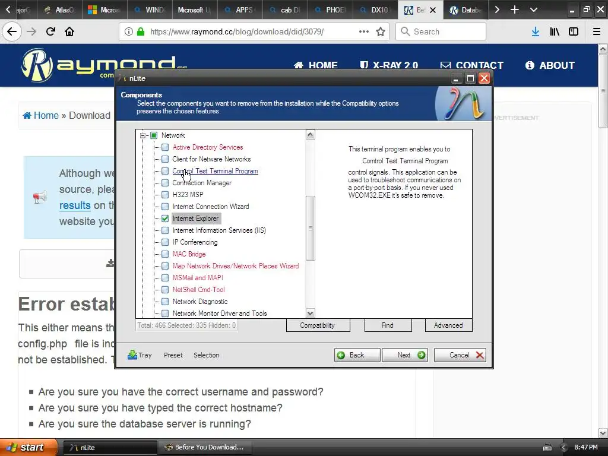Bookmark this page with the star icon
Screen dimensions: 608x456
(381, 31)
